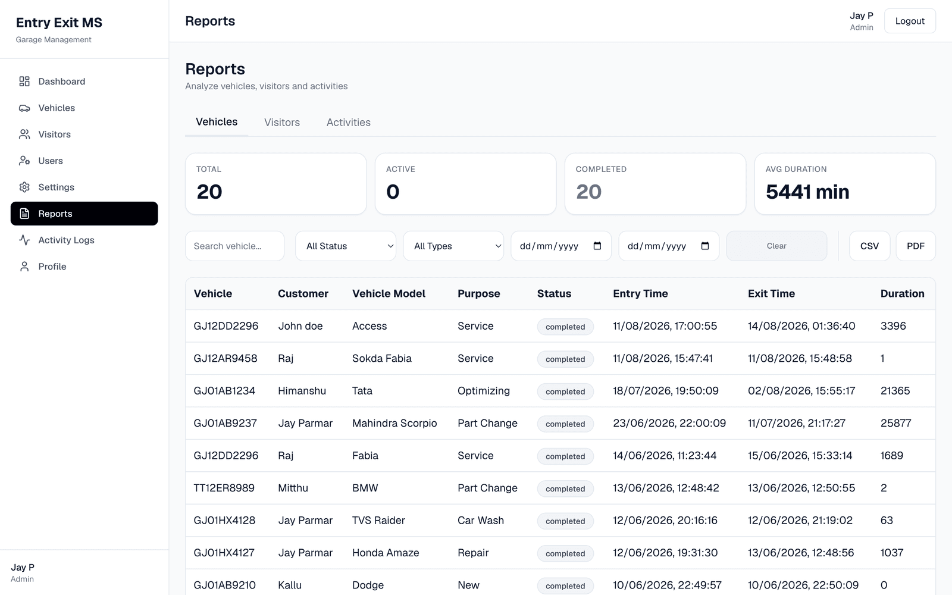
Task: Open the All Status dropdown
Action: pyautogui.click(x=346, y=246)
